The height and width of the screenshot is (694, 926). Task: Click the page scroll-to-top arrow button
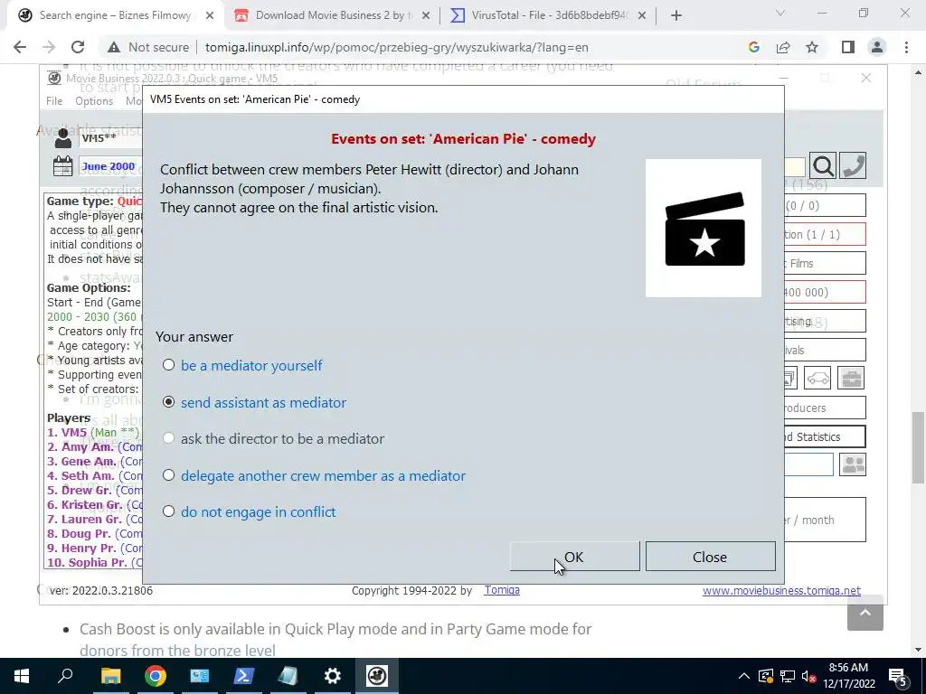(x=865, y=614)
